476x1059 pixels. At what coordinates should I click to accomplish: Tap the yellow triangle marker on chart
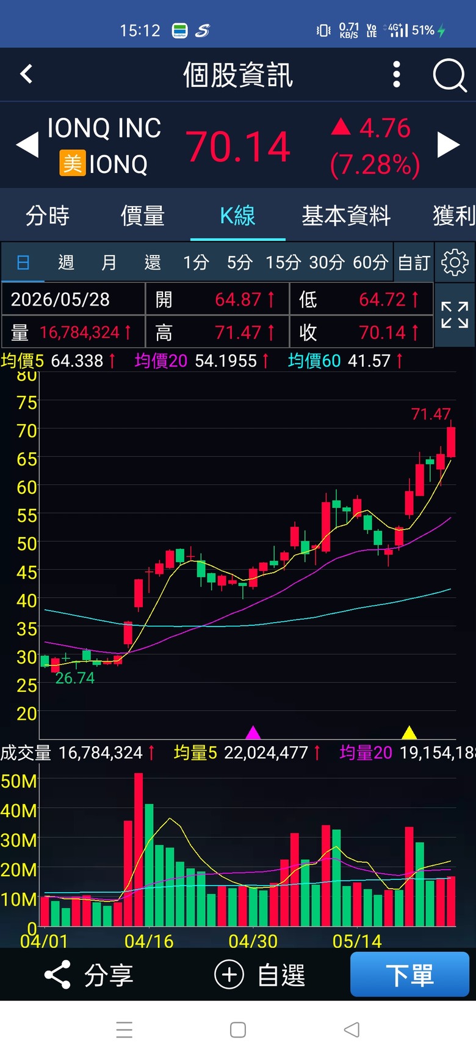pyautogui.click(x=409, y=732)
